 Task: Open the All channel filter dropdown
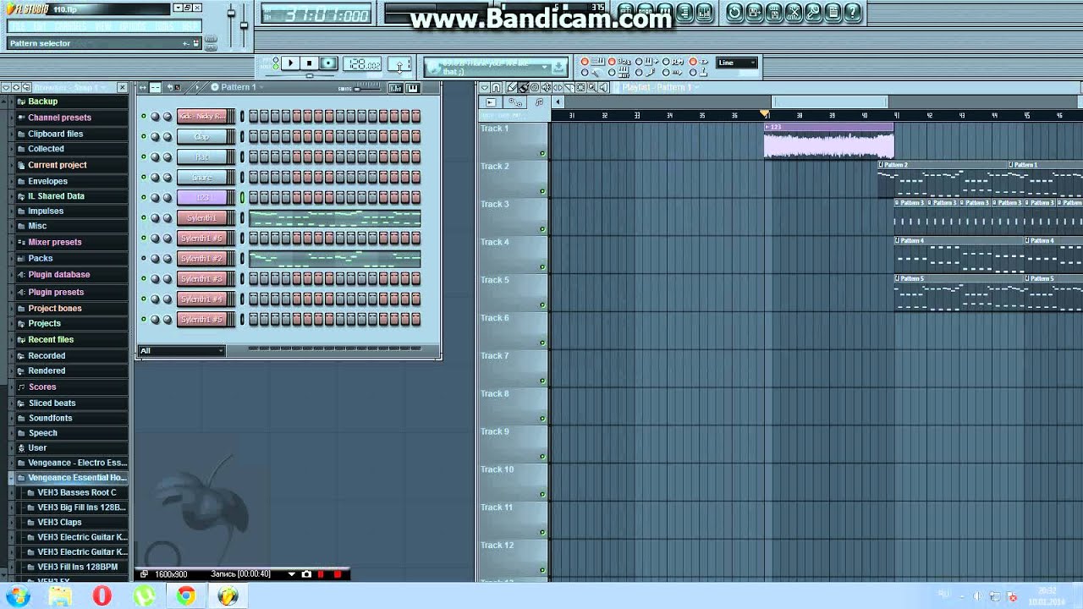point(181,350)
